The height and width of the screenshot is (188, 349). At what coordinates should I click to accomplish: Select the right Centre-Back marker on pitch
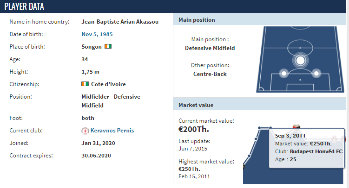pos(316,73)
